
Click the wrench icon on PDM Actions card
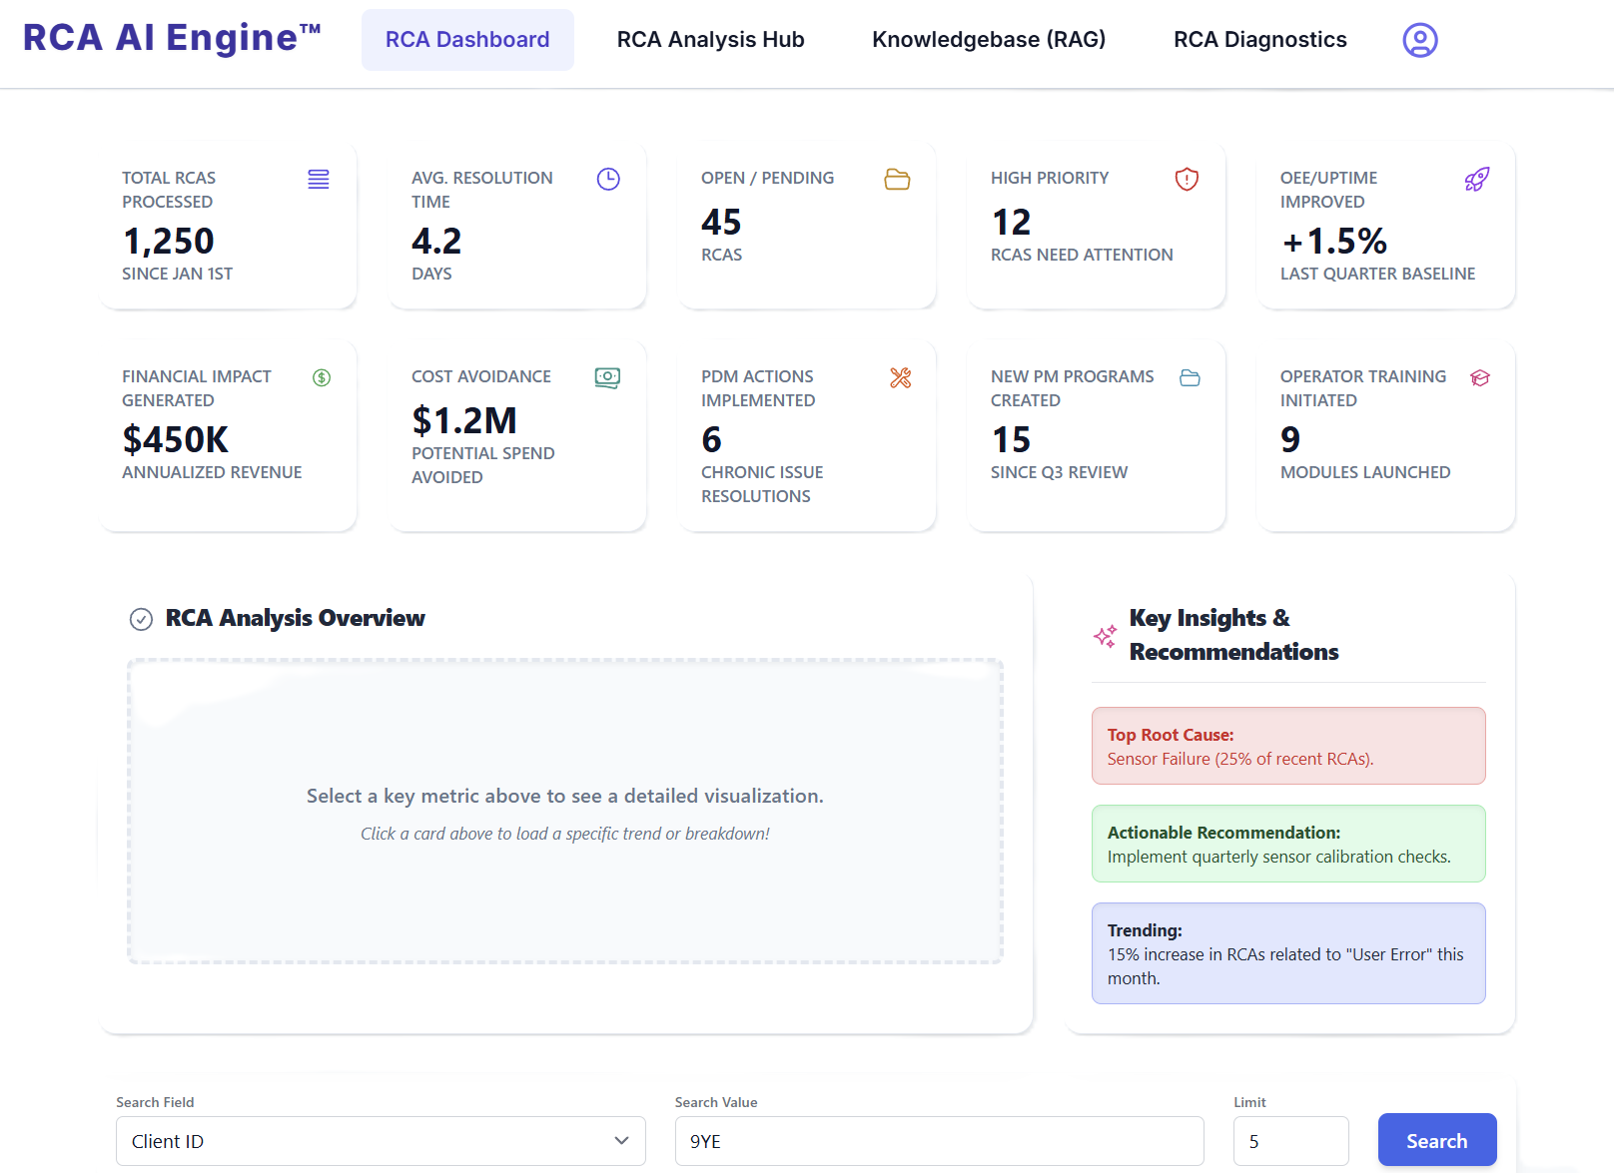(x=900, y=377)
